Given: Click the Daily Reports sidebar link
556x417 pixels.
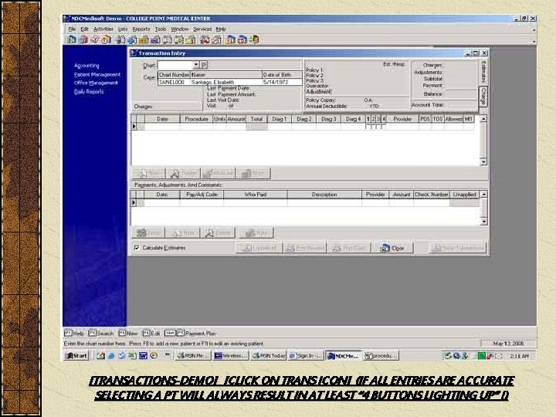Looking at the screenshot, I should point(89,91).
